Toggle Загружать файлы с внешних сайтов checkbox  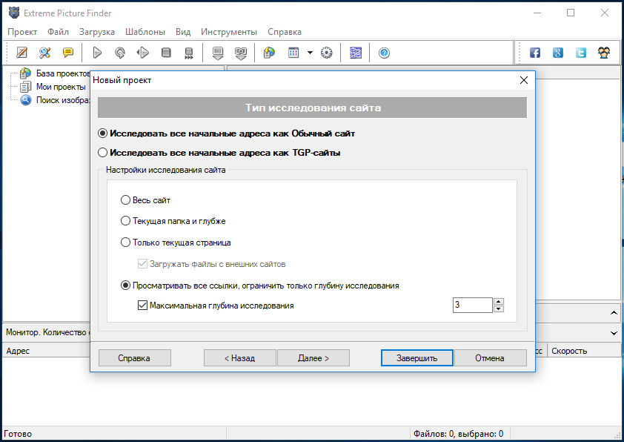coord(212,264)
